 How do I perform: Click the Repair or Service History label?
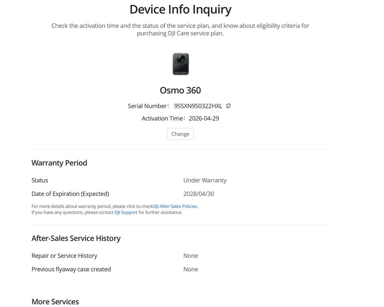(x=64, y=256)
